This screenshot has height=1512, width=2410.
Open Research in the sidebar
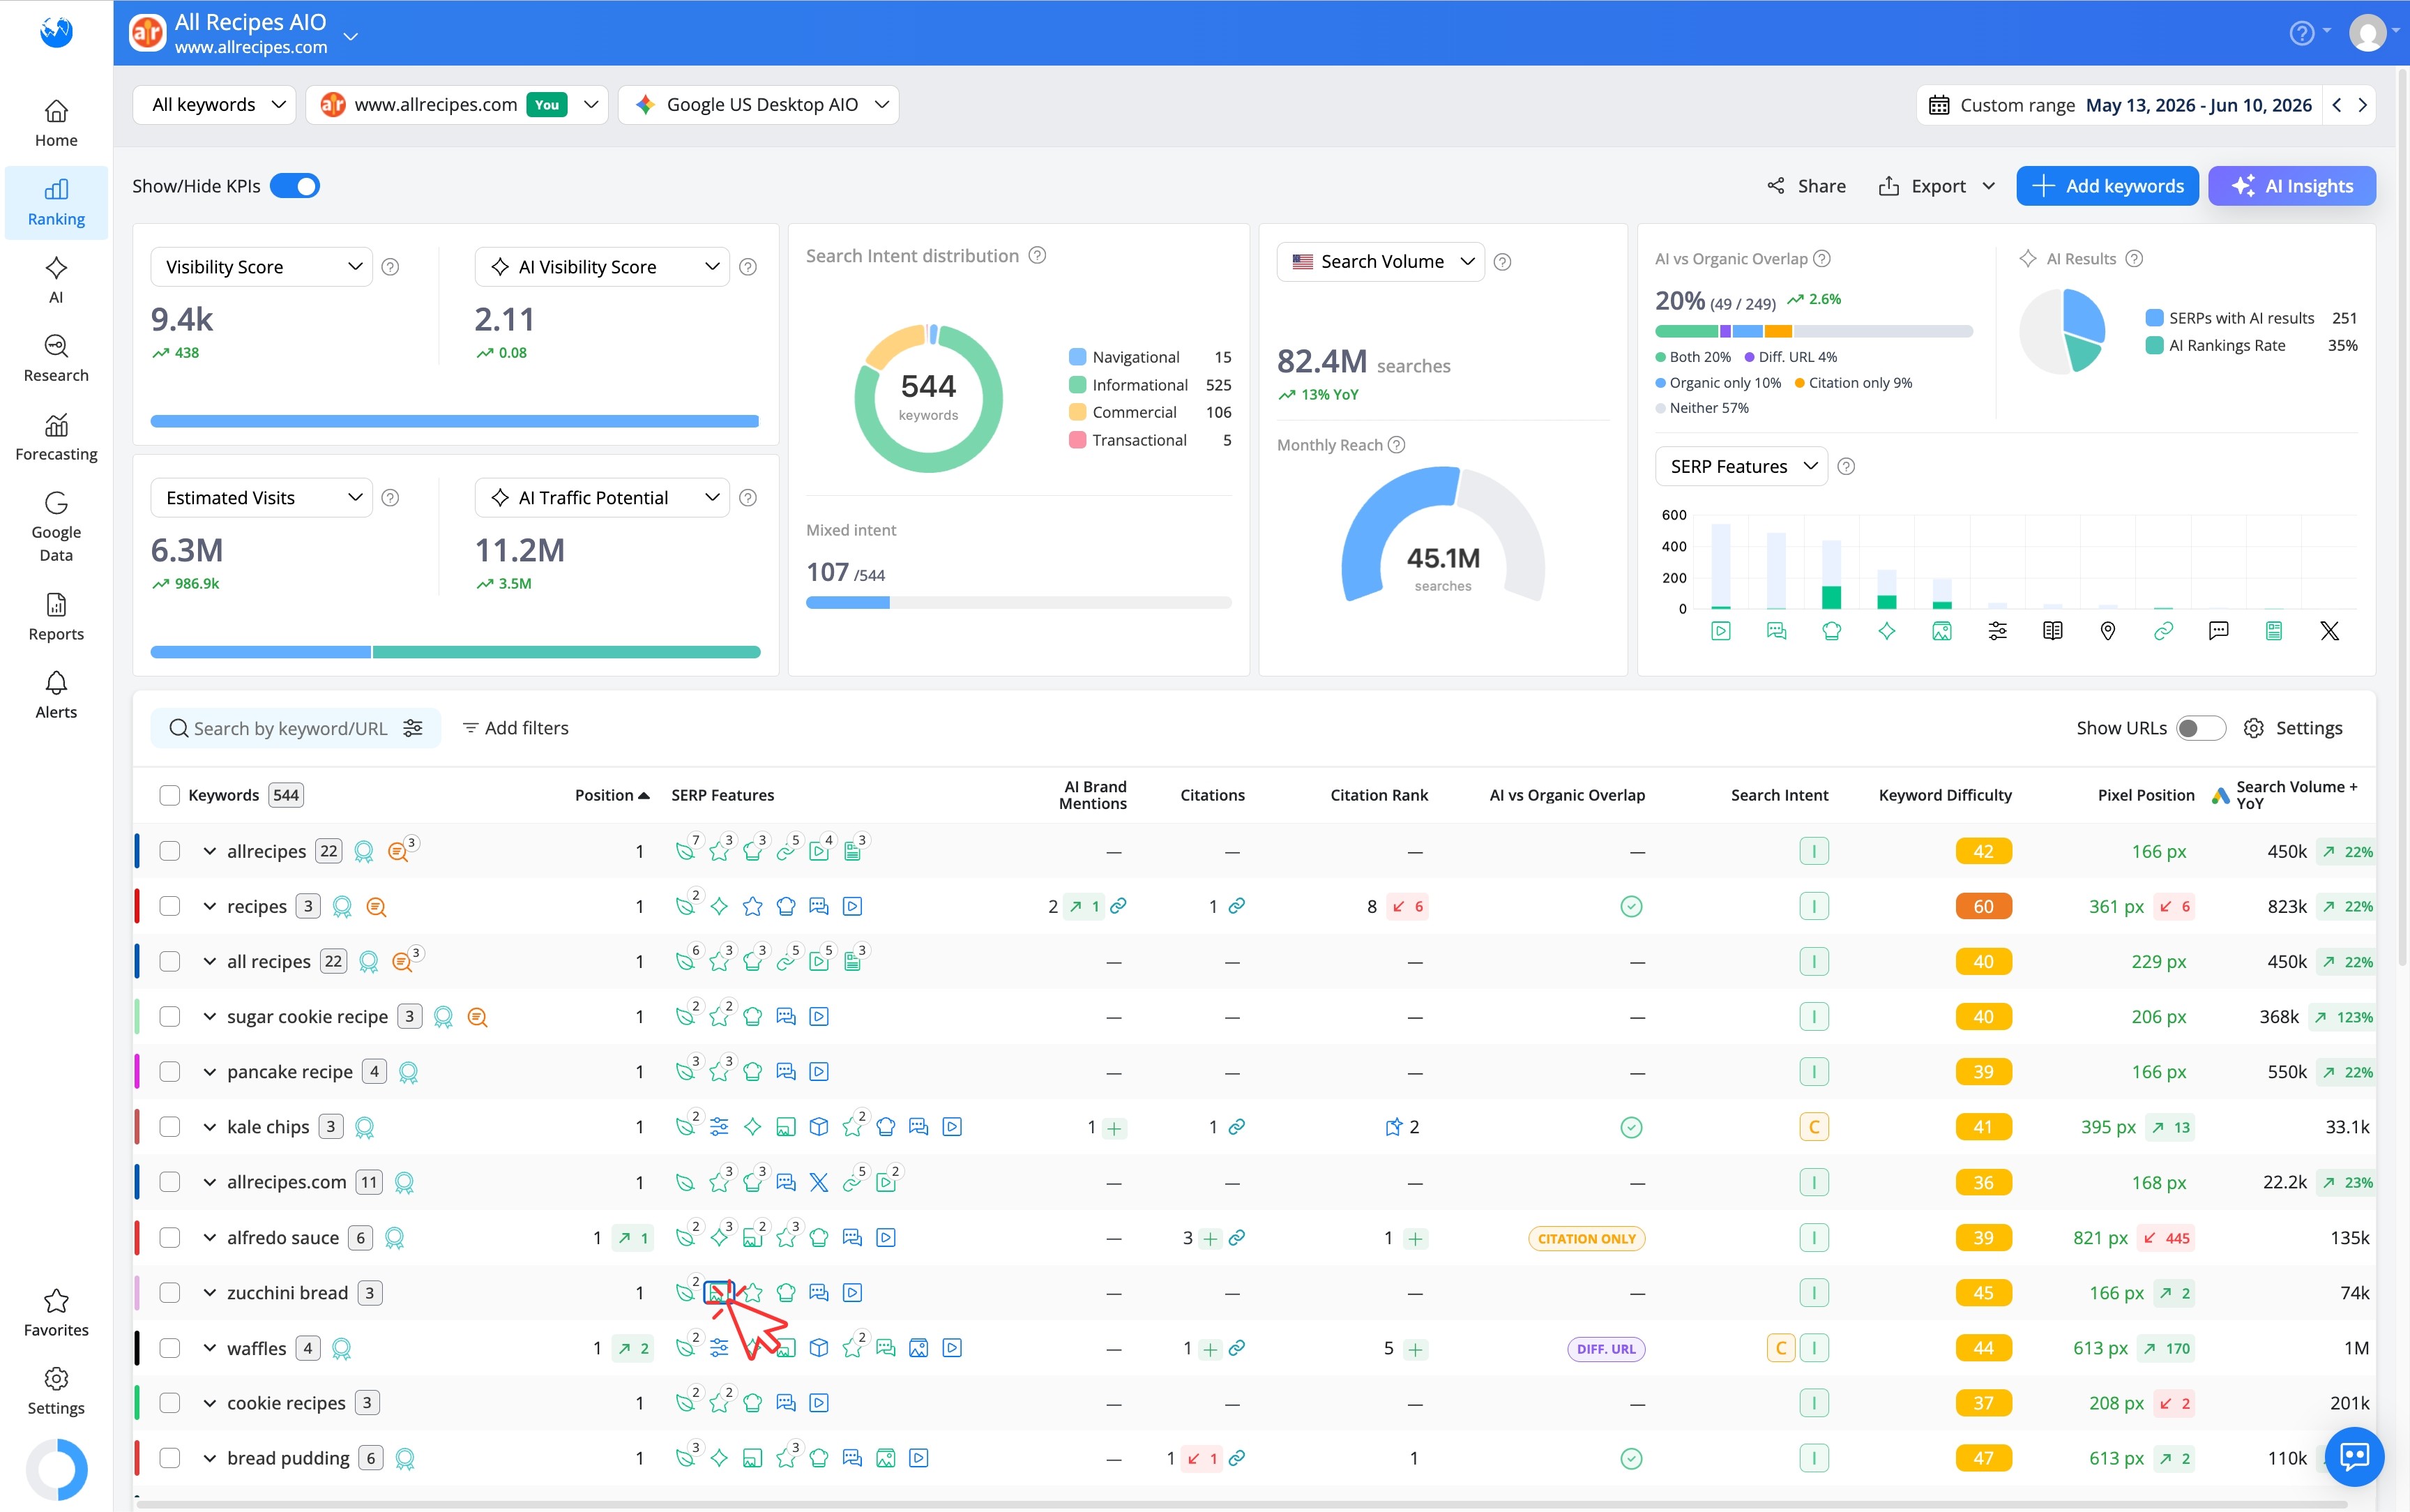tap(56, 359)
